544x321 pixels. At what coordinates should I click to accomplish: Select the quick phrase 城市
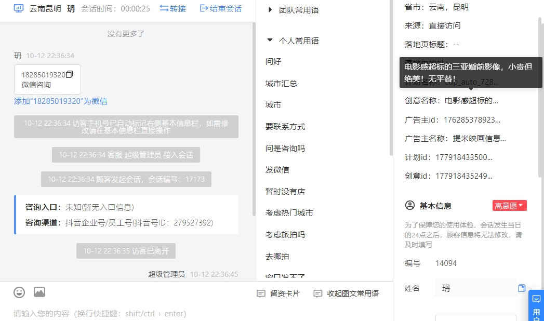point(273,105)
